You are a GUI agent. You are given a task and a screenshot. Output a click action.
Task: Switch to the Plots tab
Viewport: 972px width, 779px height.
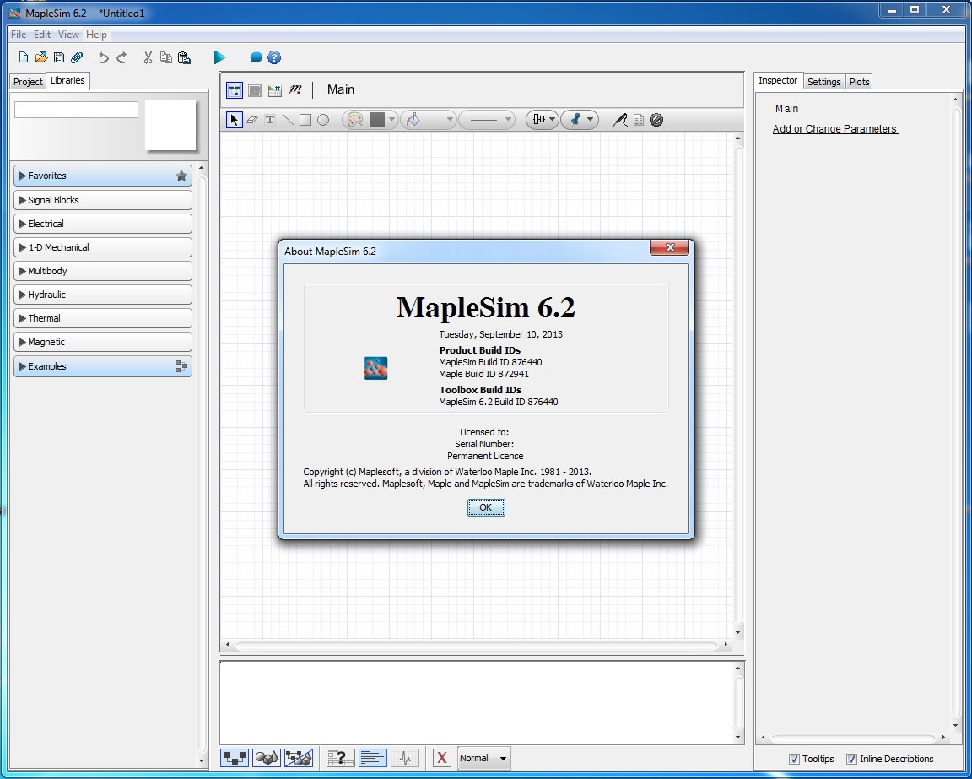(859, 82)
